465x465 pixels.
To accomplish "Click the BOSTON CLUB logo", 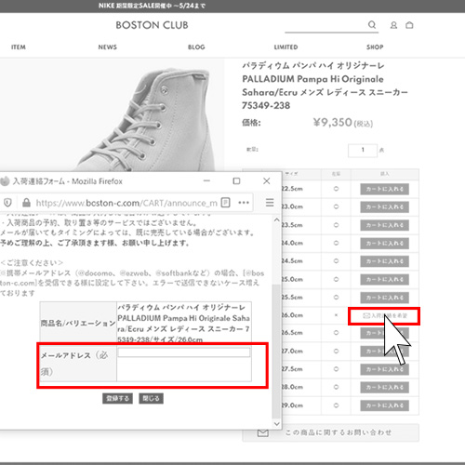I will point(152,25).
